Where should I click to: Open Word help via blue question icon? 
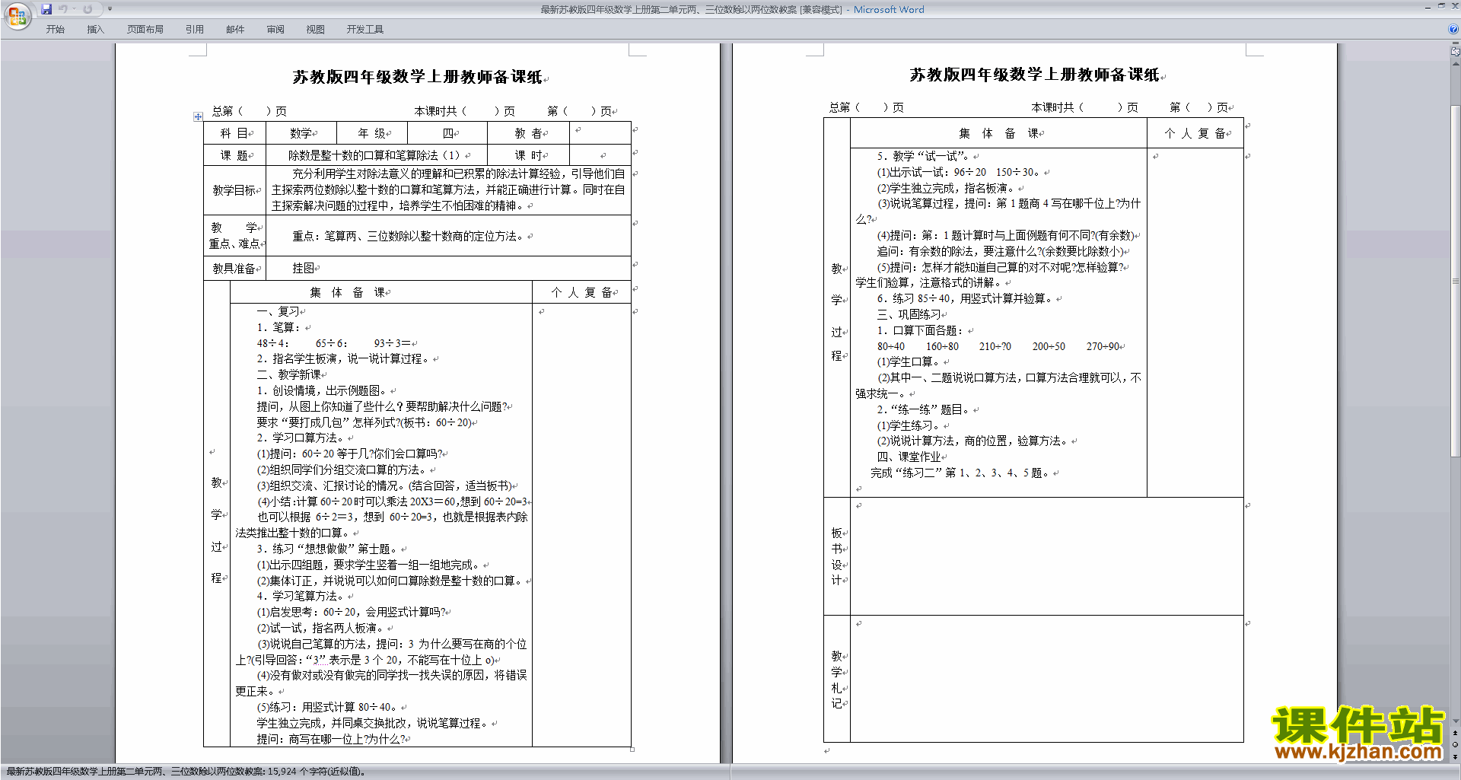click(1453, 29)
